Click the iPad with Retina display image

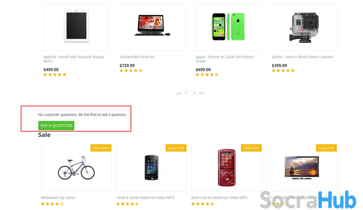pos(76,27)
